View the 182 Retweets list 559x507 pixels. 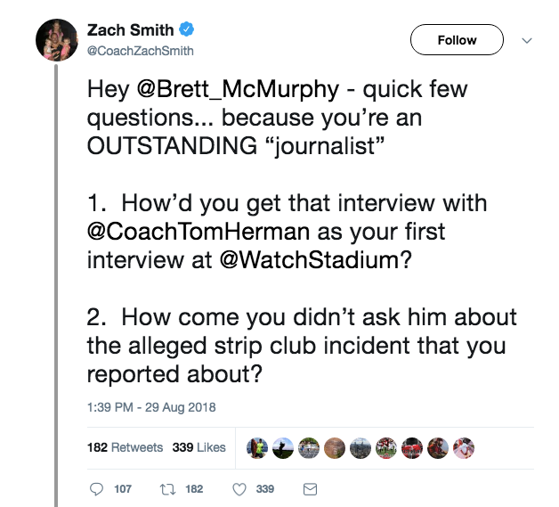(x=125, y=447)
